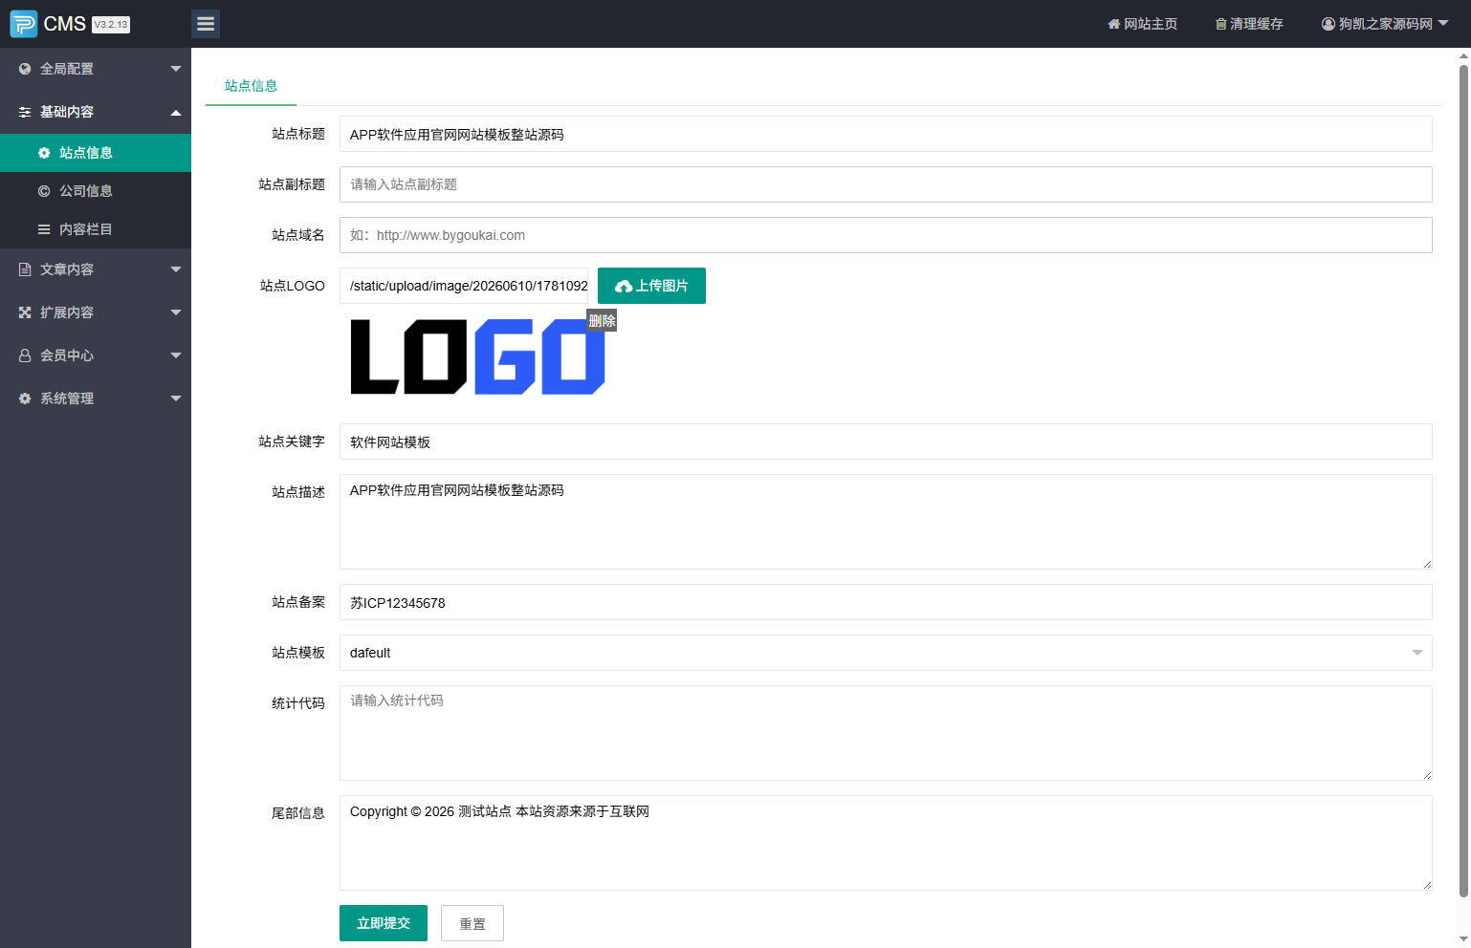Image resolution: width=1471 pixels, height=948 pixels.
Task: Expand the 文章内容 menu arrow
Action: click(x=176, y=269)
